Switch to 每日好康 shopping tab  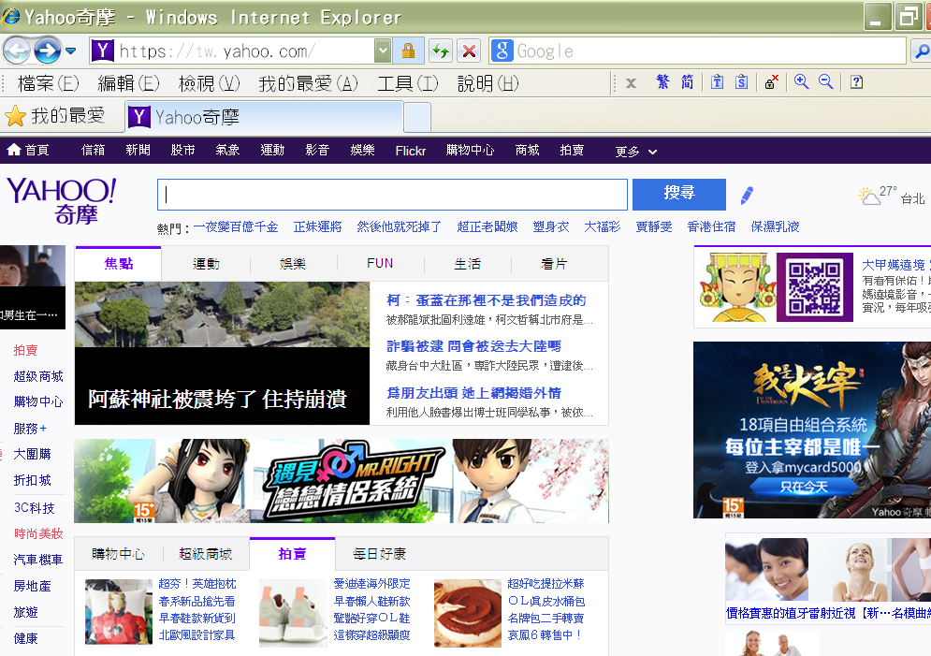pyautogui.click(x=379, y=554)
